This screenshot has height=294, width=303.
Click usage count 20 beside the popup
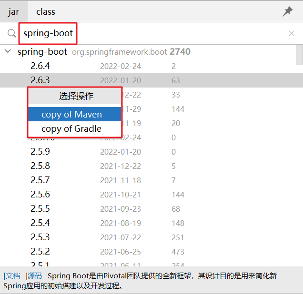click(176, 124)
